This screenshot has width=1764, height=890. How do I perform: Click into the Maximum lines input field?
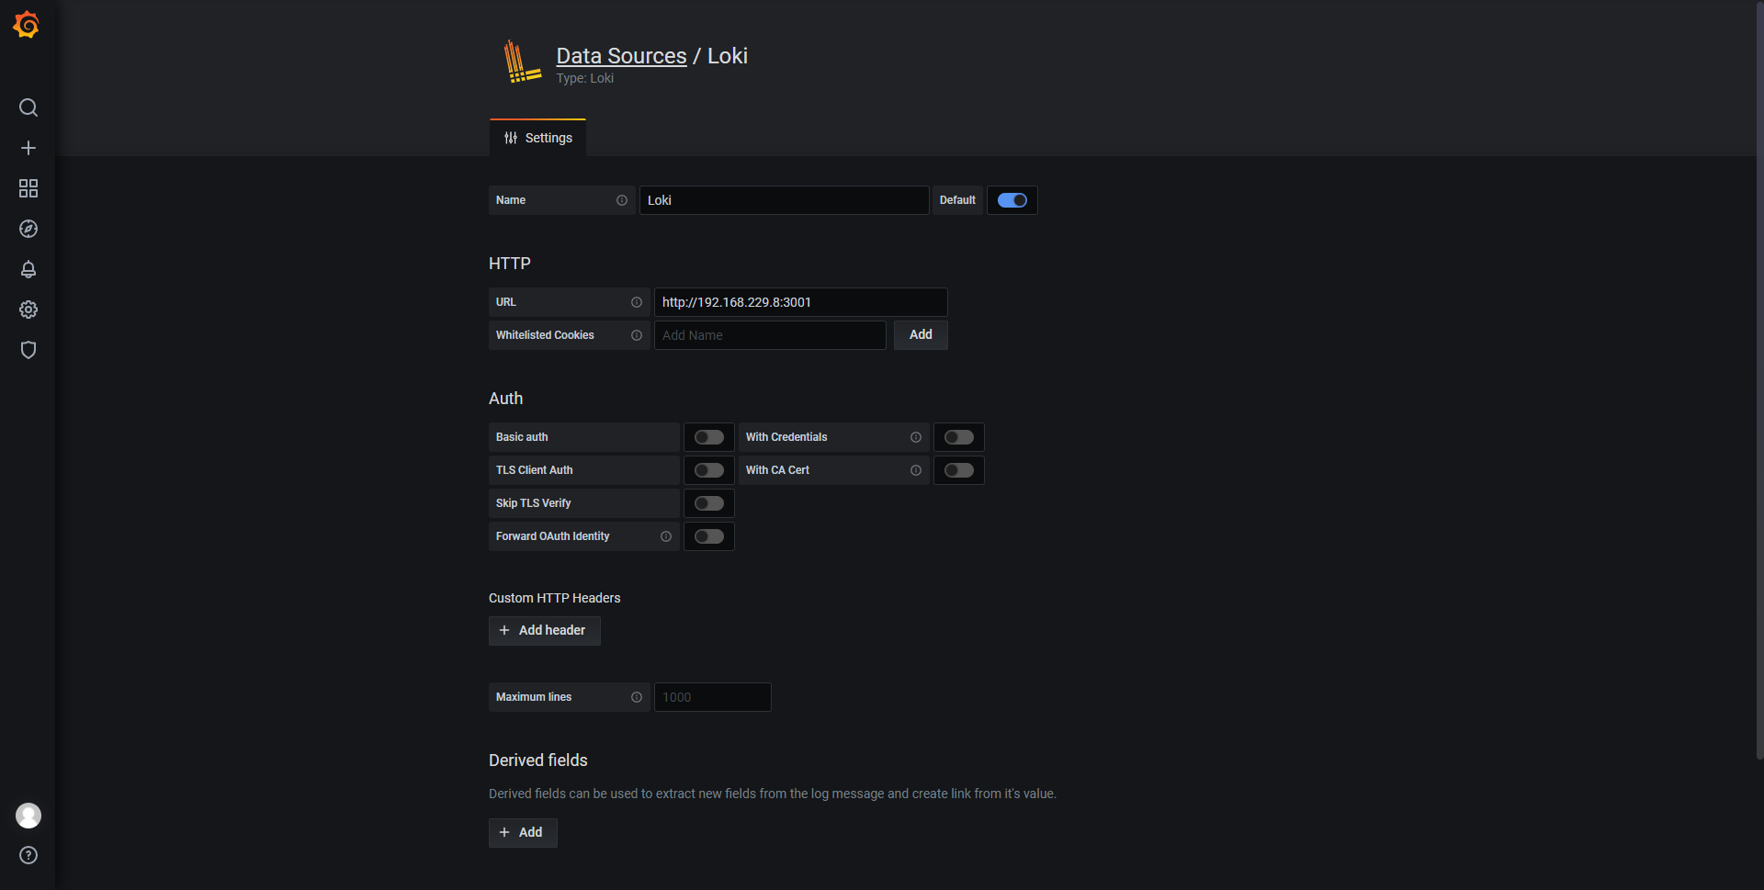(712, 697)
